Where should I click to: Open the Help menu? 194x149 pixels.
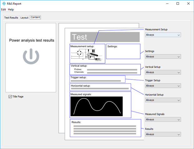click(11, 10)
